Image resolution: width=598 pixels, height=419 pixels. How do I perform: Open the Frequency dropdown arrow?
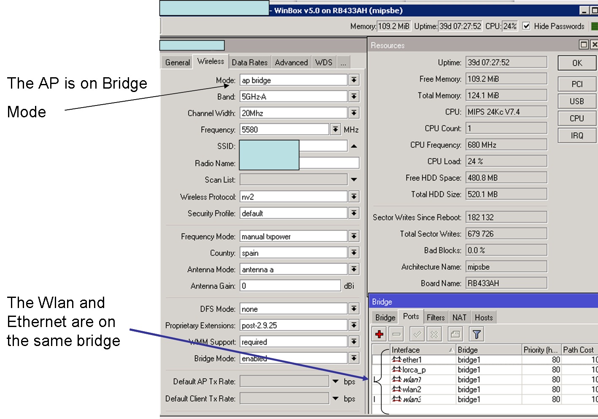[335, 130]
